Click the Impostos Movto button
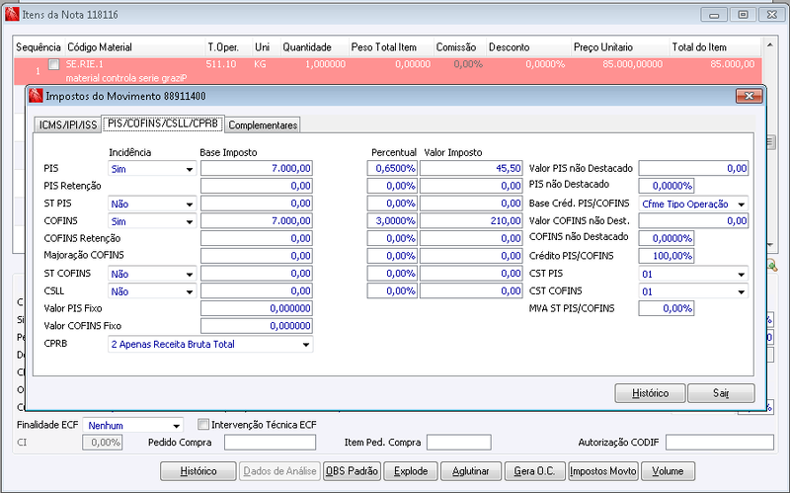This screenshot has height=493, width=790. click(603, 471)
